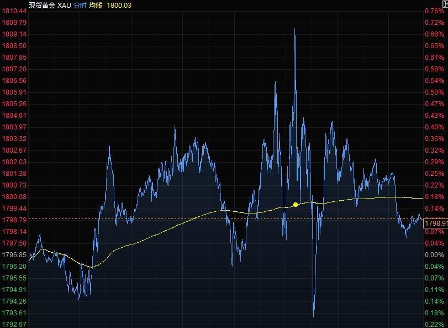Click the 1800.08 price axis label

point(14,197)
